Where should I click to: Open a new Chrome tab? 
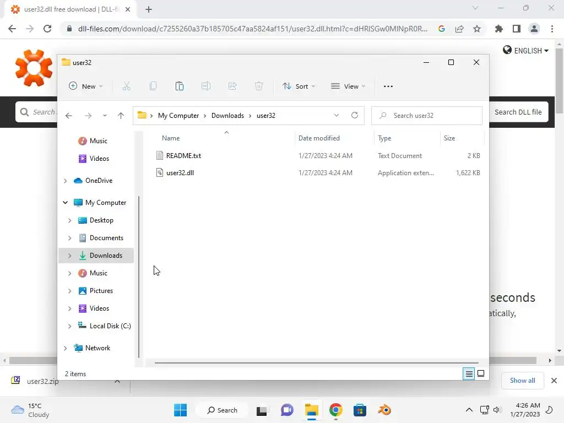coord(149,9)
